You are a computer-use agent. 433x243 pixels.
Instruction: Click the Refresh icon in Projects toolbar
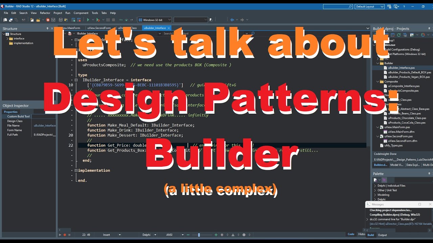tap(399, 35)
